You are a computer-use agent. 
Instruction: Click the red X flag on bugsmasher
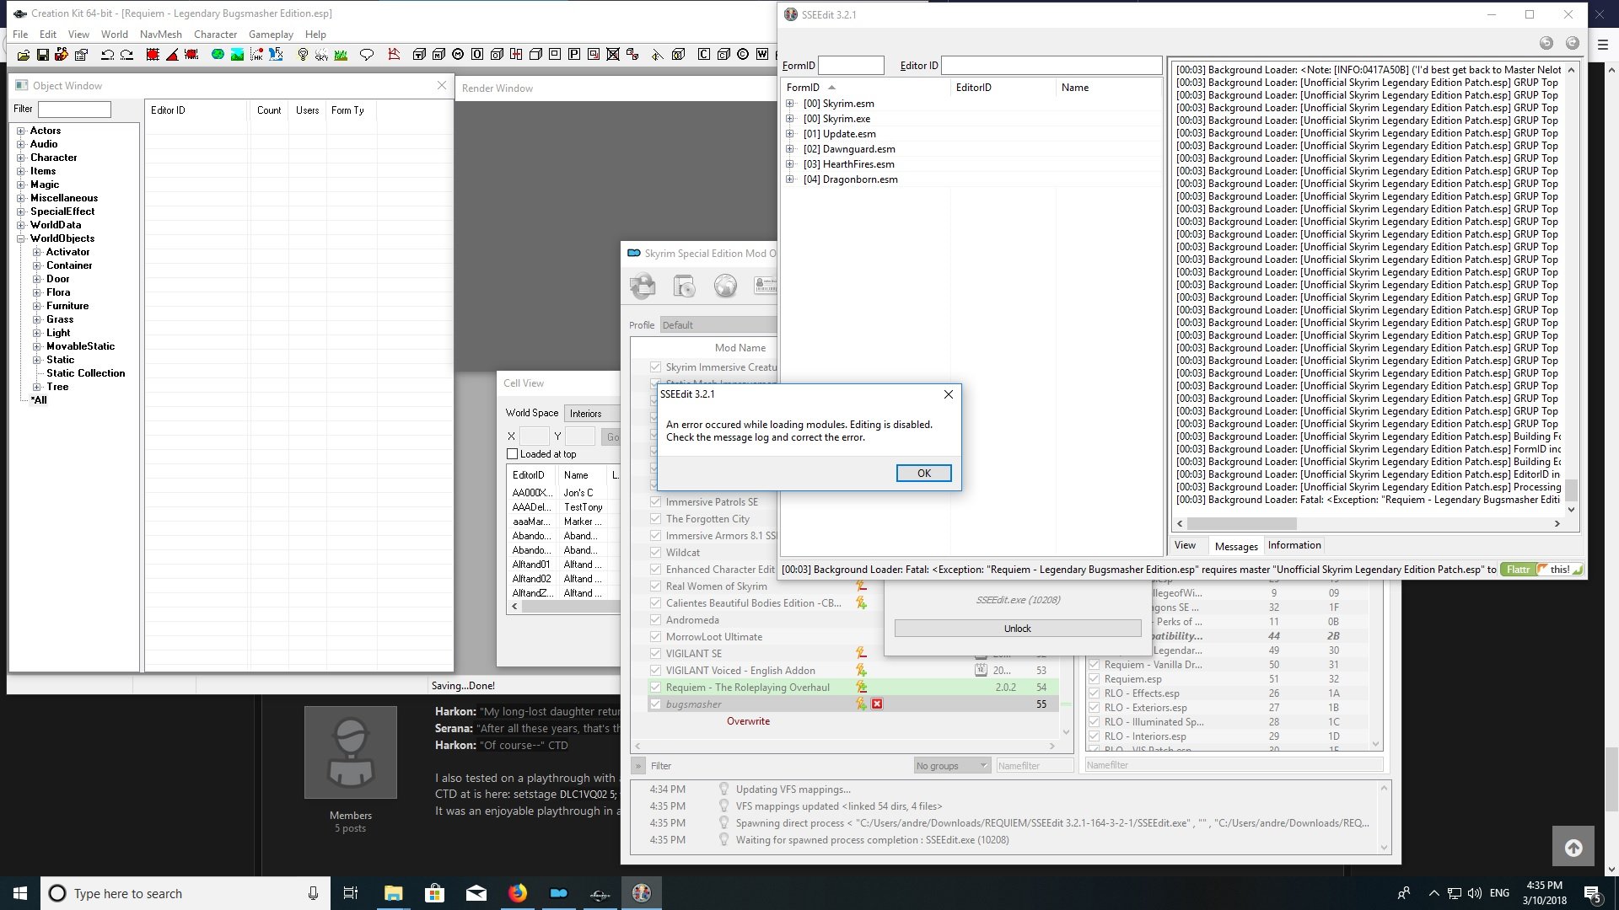(x=877, y=704)
